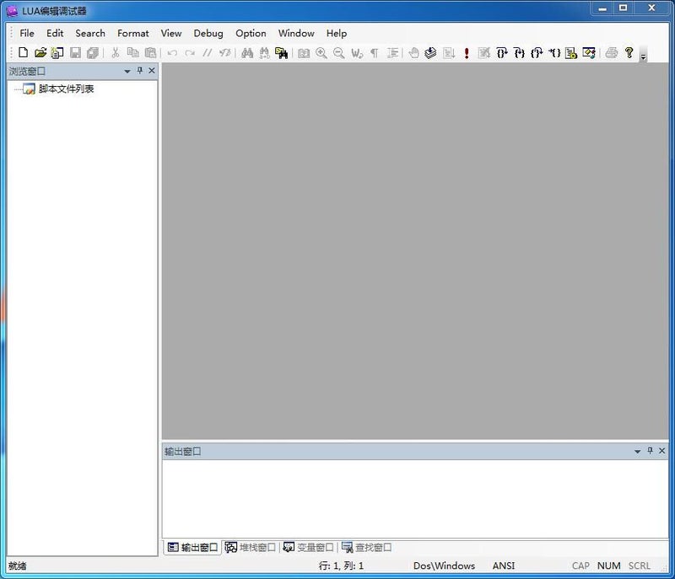Click the comment lines // toolbar icon
The image size is (675, 579).
(208, 52)
